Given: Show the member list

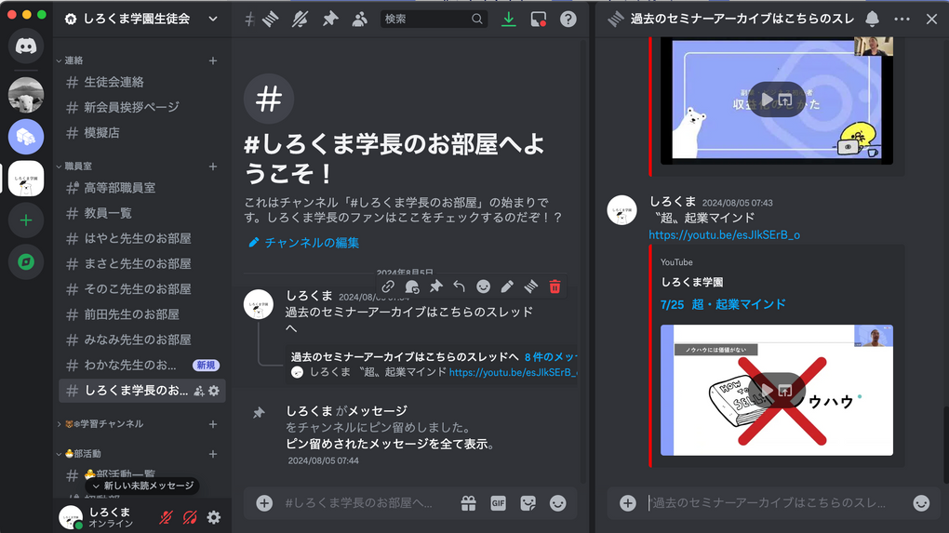Looking at the screenshot, I should pos(359,19).
